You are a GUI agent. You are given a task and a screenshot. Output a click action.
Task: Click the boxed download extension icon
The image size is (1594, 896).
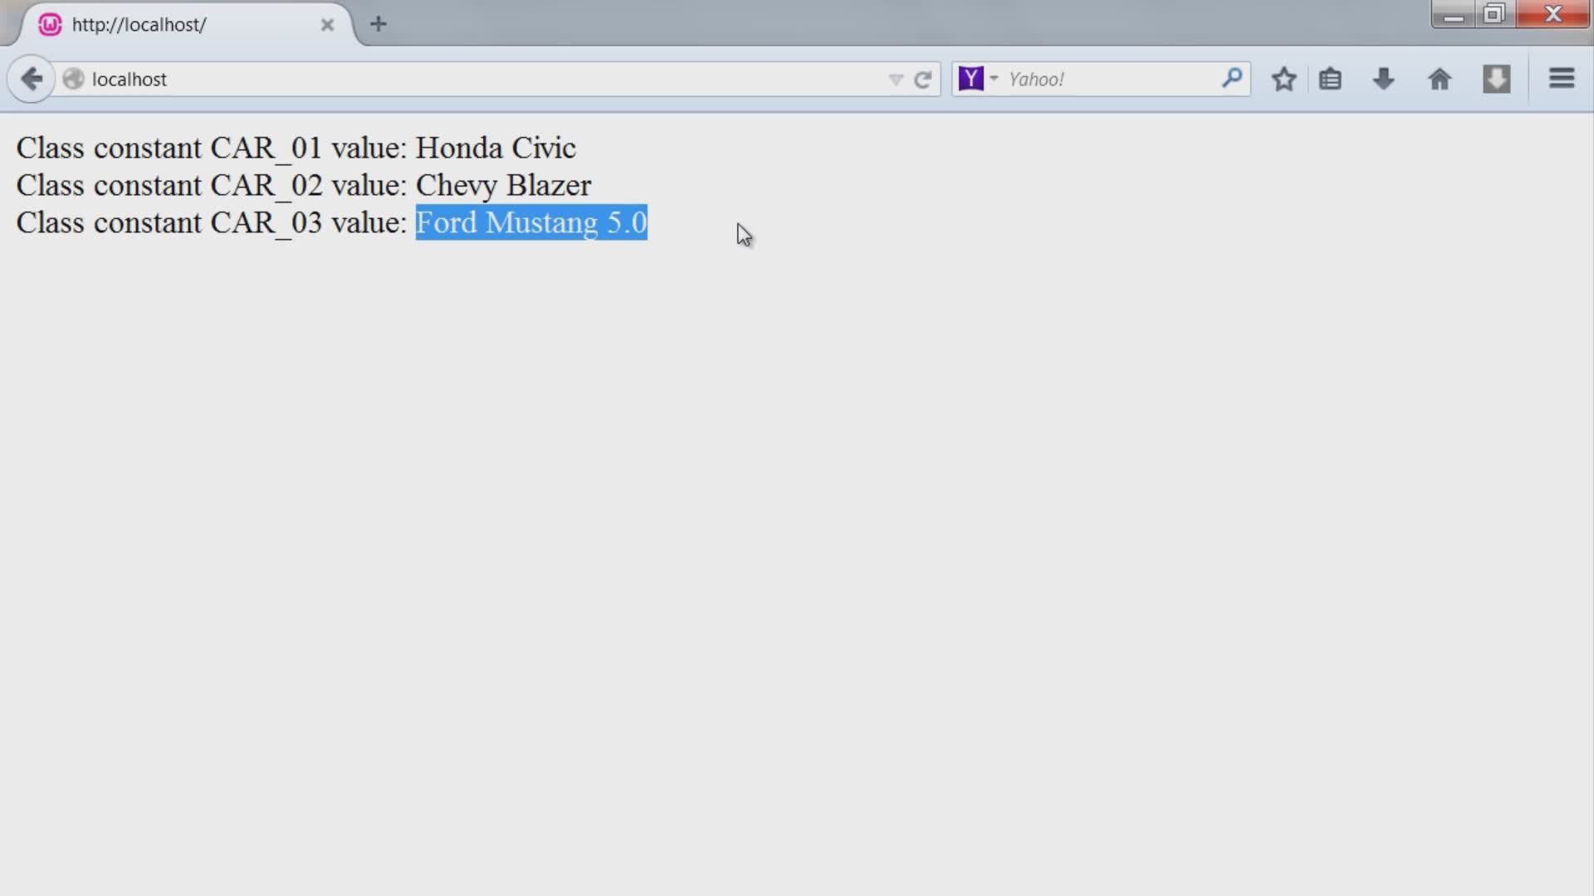[x=1496, y=80]
